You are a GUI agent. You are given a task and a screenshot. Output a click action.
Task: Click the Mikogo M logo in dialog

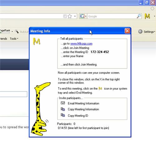(x=37, y=41)
